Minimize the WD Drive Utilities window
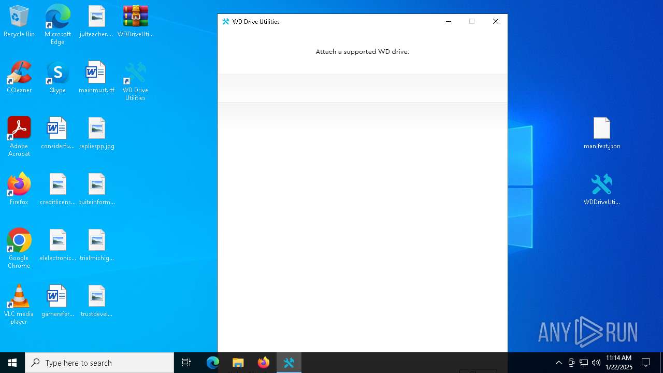This screenshot has height=373, width=663. pos(449,22)
